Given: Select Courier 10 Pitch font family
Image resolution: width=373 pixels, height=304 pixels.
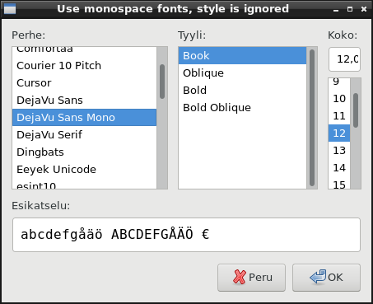Looking at the screenshot, I should (84, 66).
